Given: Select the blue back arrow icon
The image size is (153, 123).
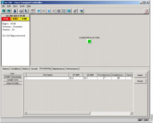Looking at the screenshot, I should point(39,11).
